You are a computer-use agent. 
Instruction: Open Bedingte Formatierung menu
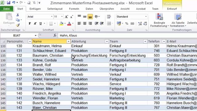point(159,20)
